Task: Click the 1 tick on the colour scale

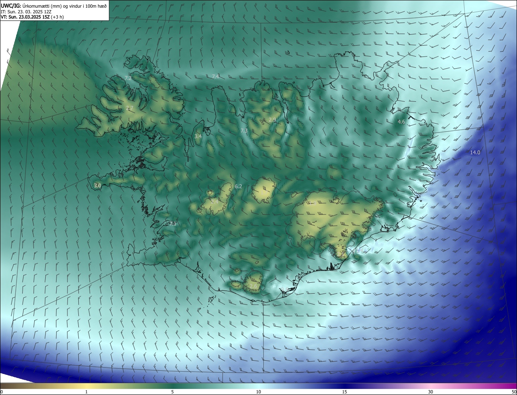Action: pos(86,392)
